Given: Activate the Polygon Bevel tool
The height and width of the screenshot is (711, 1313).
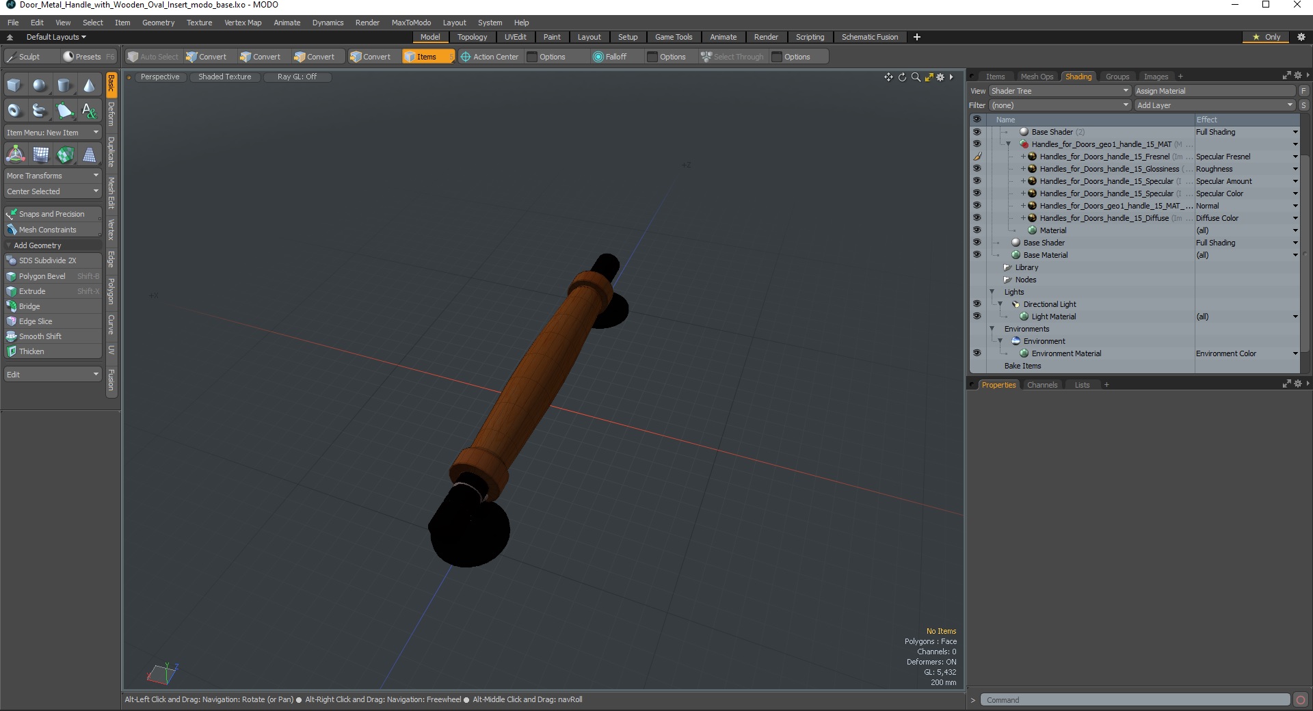Looking at the screenshot, I should coord(53,276).
